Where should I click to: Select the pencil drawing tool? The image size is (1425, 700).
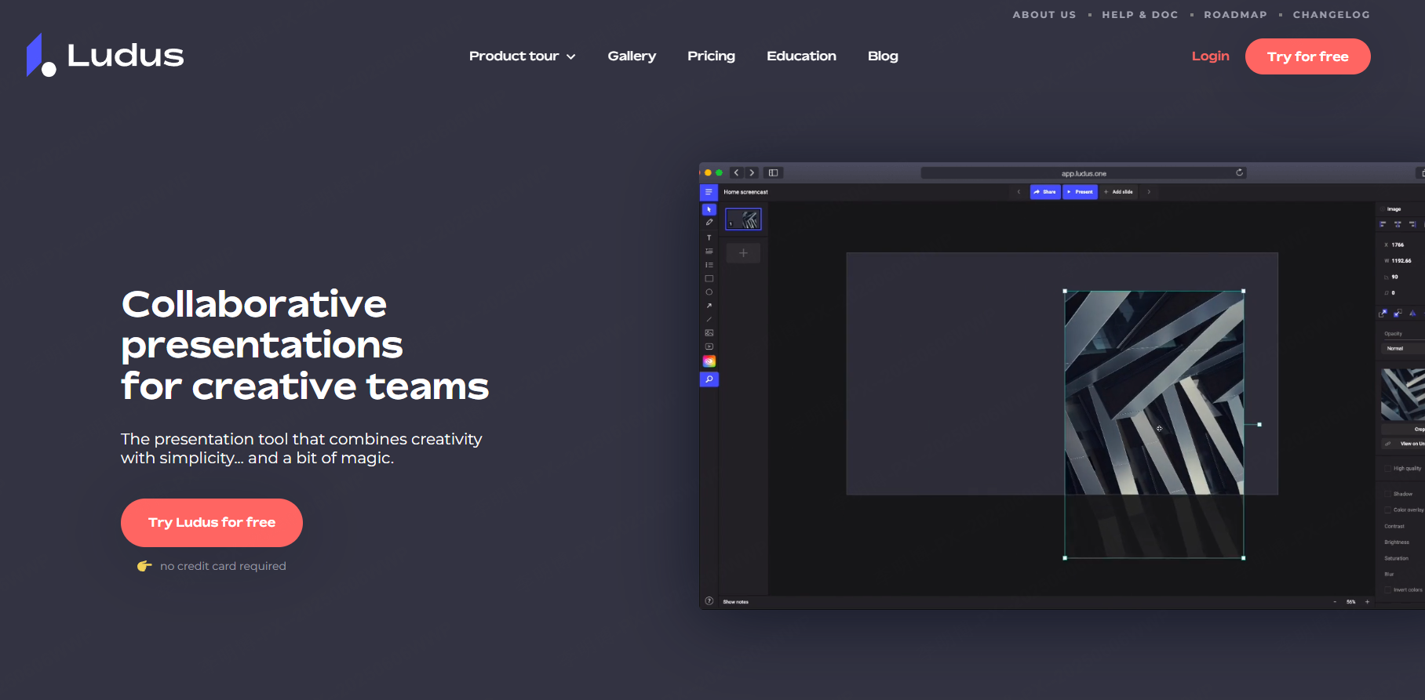pyautogui.click(x=709, y=223)
